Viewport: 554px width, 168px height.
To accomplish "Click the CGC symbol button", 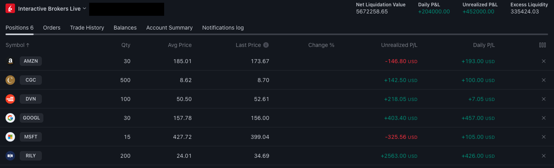I will (31, 80).
